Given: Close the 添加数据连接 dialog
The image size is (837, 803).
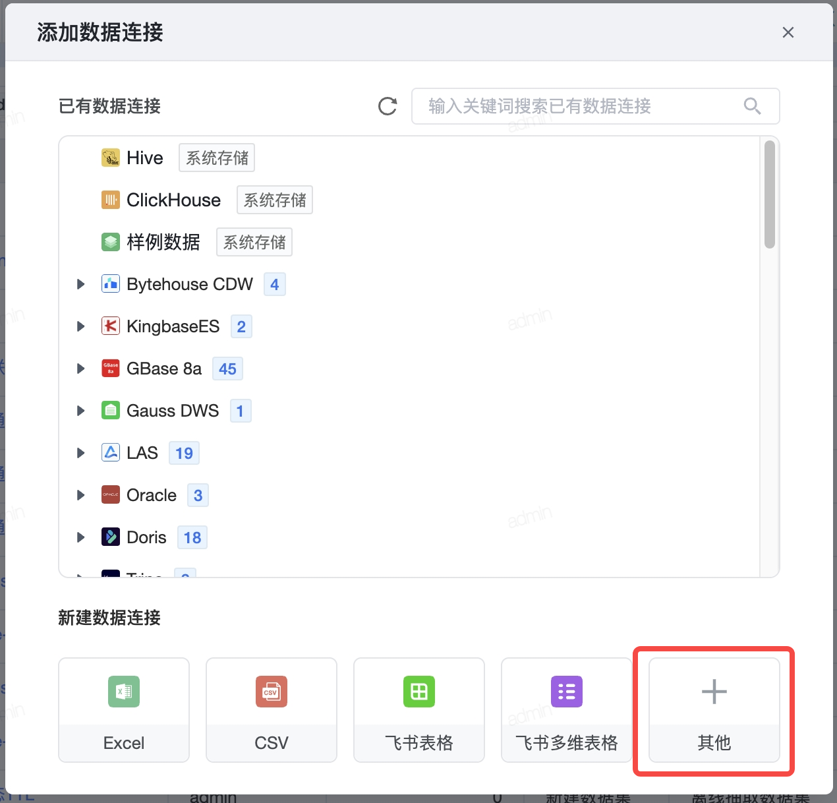Looking at the screenshot, I should (x=788, y=32).
